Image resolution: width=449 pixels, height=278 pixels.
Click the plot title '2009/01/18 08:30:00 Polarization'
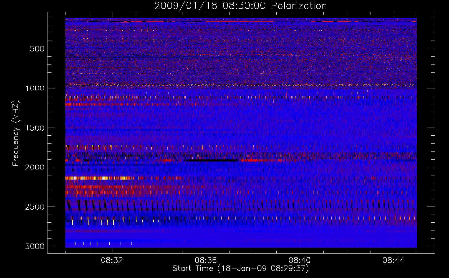tap(241, 6)
